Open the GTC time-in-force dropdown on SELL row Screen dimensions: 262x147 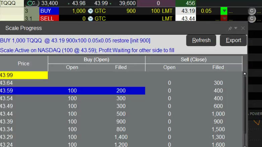pos(100,18)
